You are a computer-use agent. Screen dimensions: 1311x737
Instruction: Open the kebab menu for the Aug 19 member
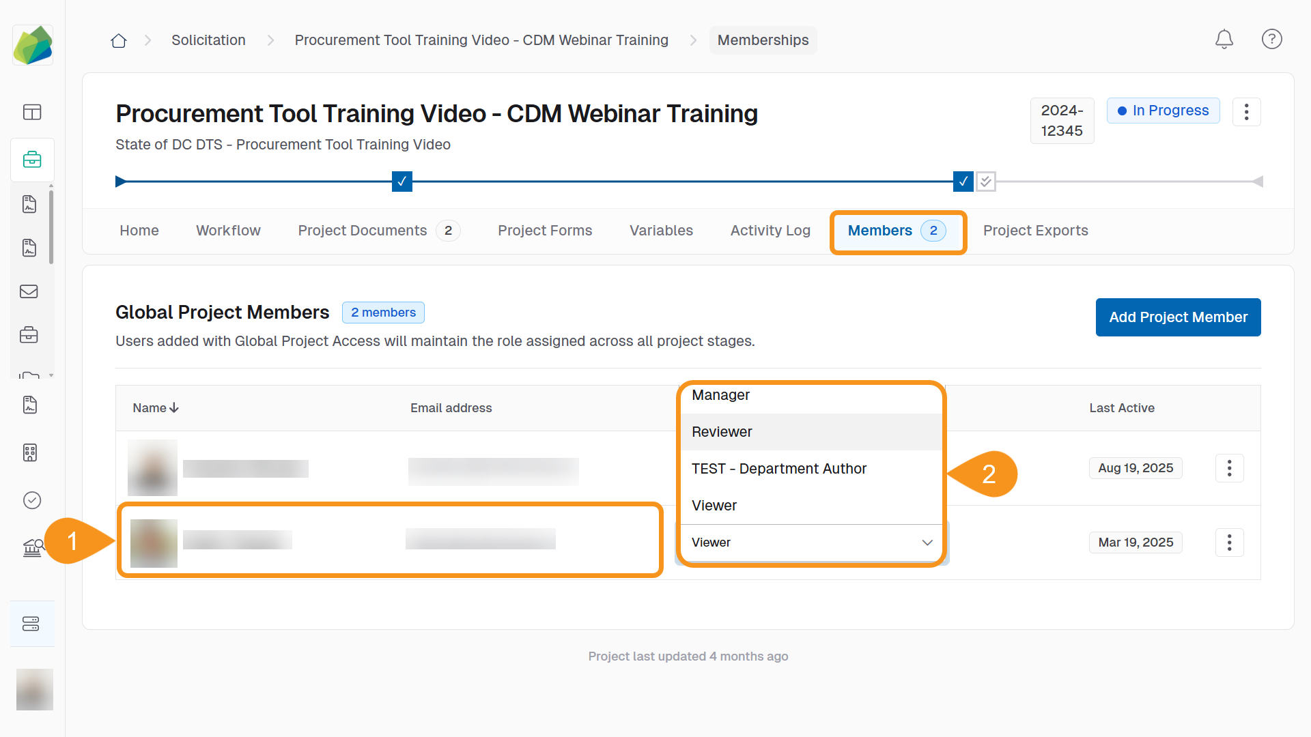1229,468
